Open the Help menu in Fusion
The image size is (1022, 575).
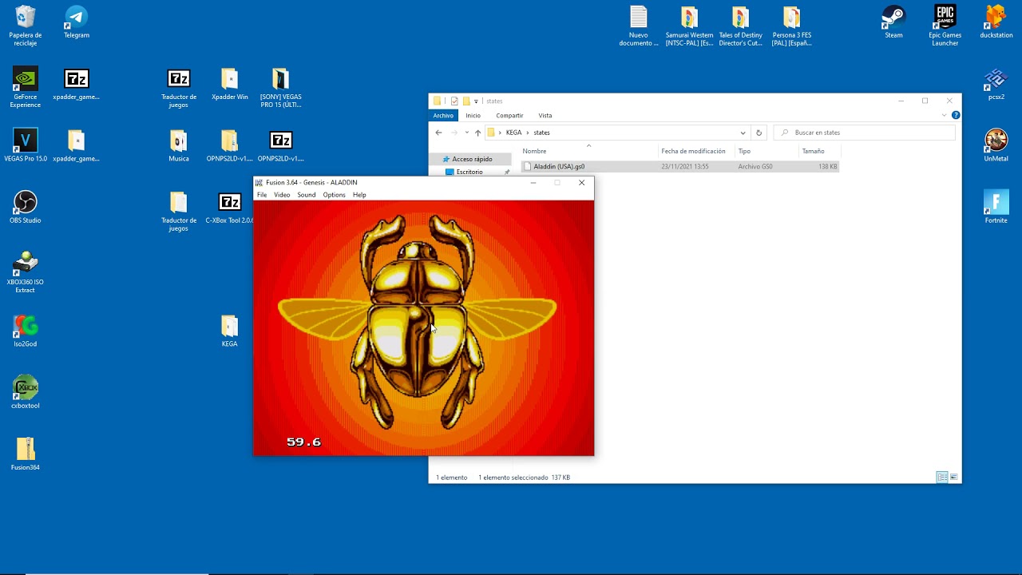point(359,195)
